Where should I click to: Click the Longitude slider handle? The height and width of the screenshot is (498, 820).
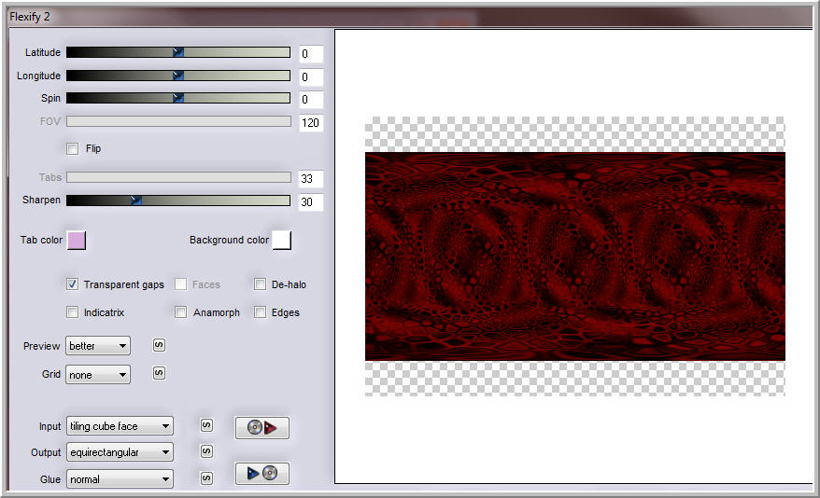point(177,76)
